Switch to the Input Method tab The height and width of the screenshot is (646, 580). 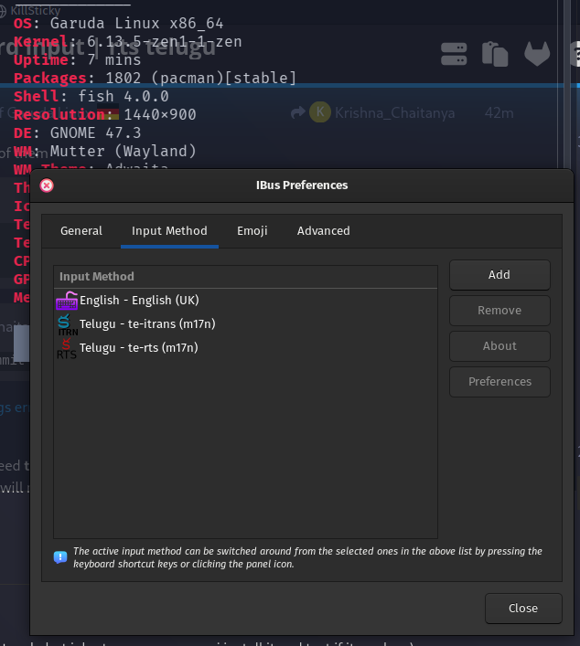click(x=169, y=230)
